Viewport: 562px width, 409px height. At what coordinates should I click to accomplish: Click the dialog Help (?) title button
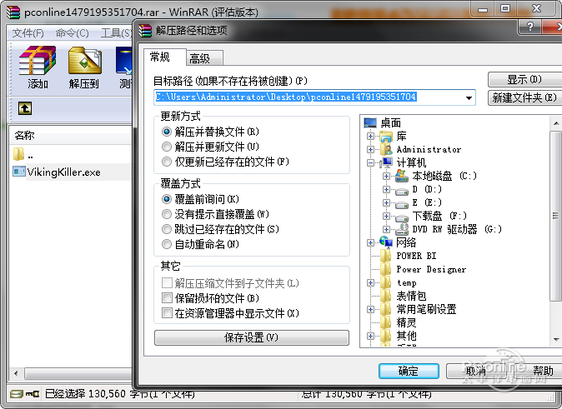click(529, 27)
